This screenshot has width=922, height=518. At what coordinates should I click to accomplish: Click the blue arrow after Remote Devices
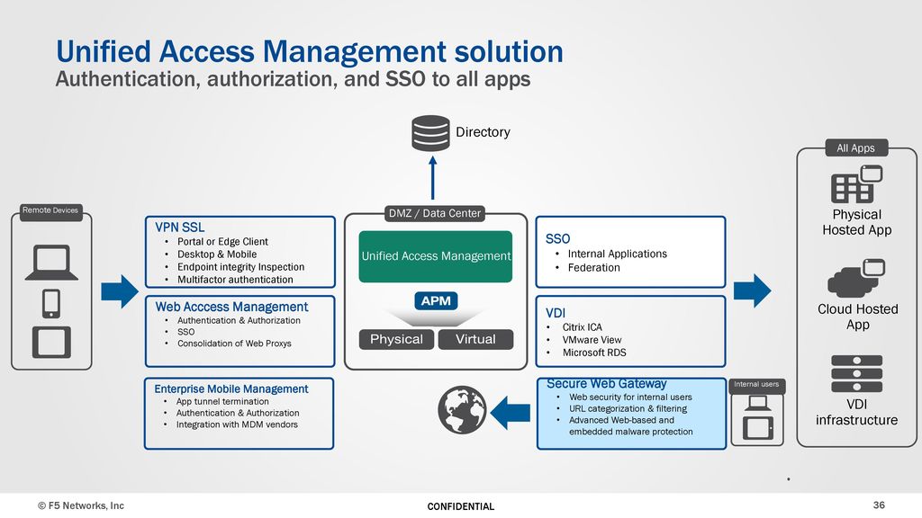pyautogui.click(x=120, y=291)
